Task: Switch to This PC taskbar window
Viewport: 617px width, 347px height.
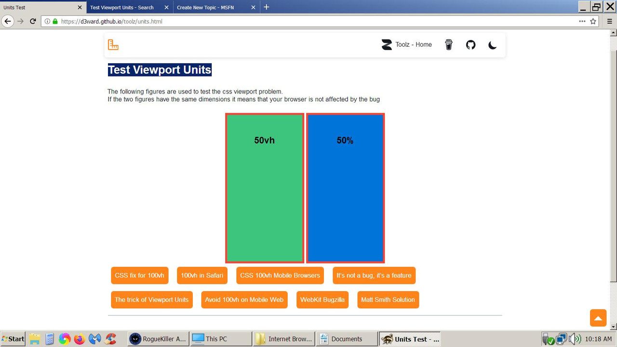Action: 221,339
